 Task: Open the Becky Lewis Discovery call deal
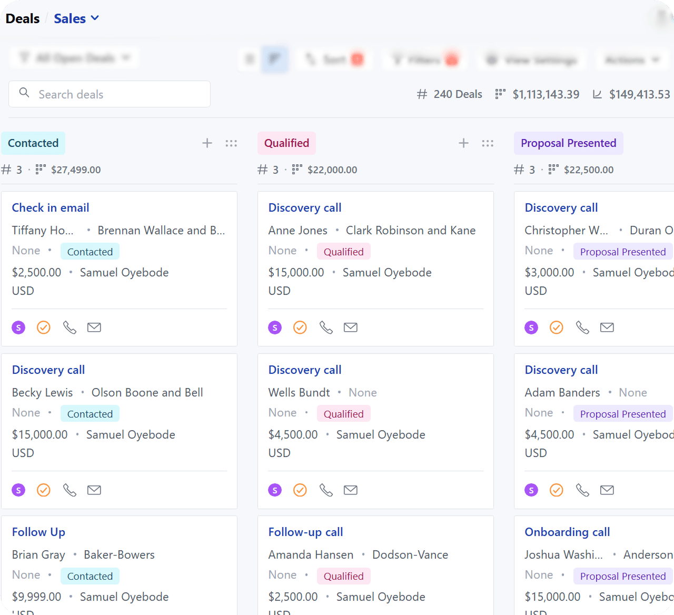click(x=48, y=370)
